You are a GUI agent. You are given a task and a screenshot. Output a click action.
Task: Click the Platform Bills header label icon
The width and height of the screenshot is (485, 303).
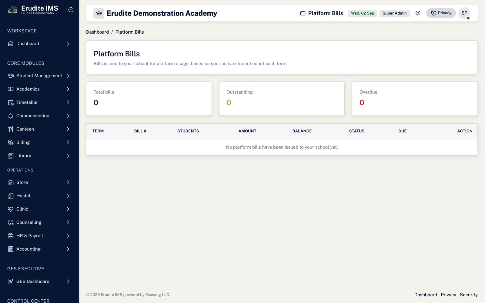tap(303, 13)
